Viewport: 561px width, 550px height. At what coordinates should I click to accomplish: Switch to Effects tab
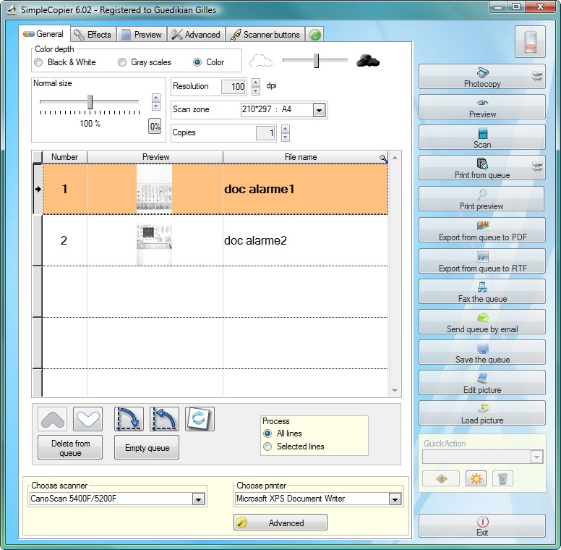point(93,35)
